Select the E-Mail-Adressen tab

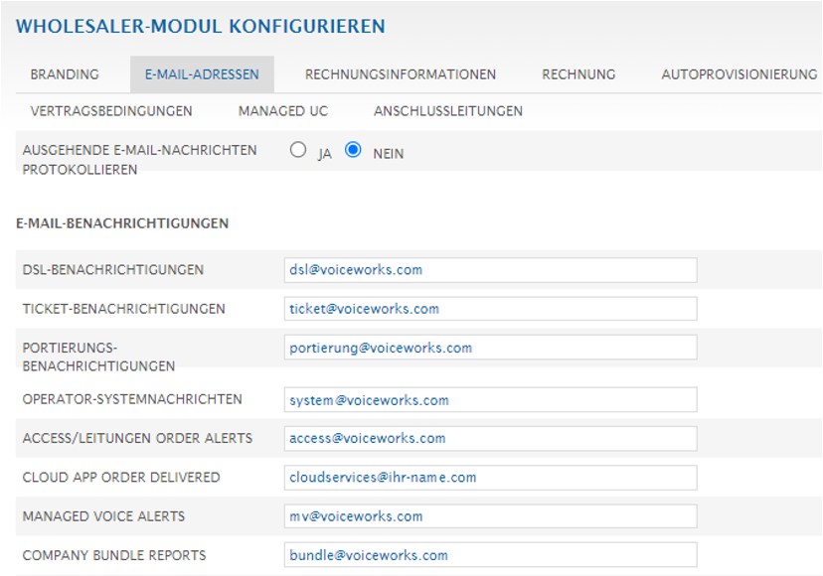(x=202, y=74)
